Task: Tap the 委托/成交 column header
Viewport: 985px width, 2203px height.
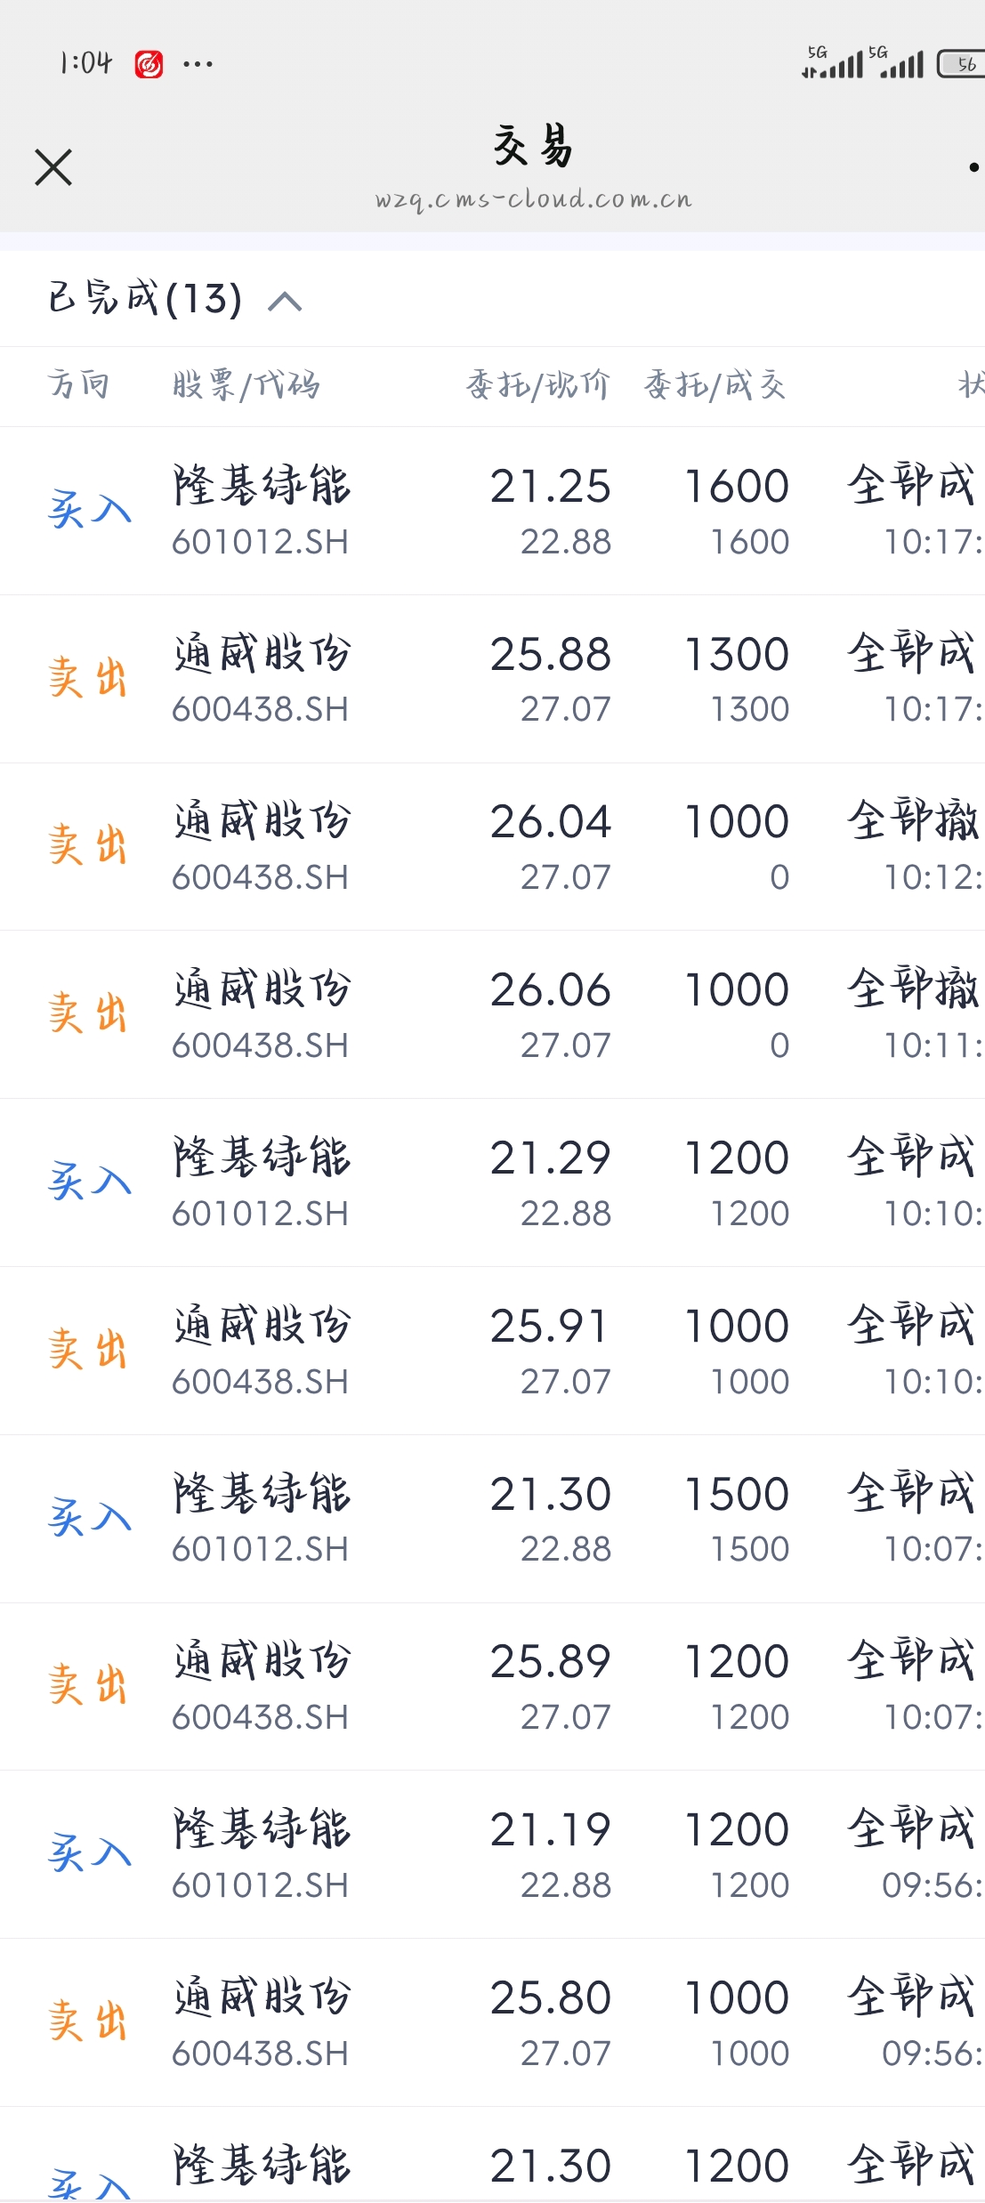Action: click(x=715, y=385)
